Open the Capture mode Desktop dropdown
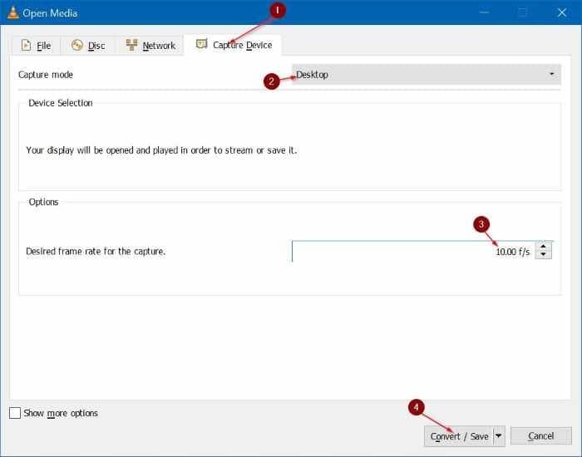The image size is (582, 457). [426, 74]
